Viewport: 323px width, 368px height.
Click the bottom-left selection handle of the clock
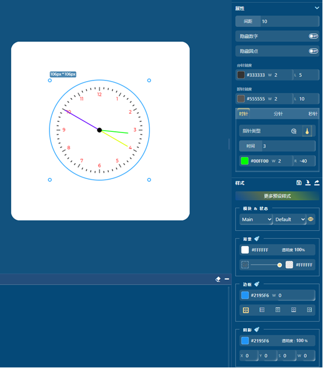(x=50, y=180)
